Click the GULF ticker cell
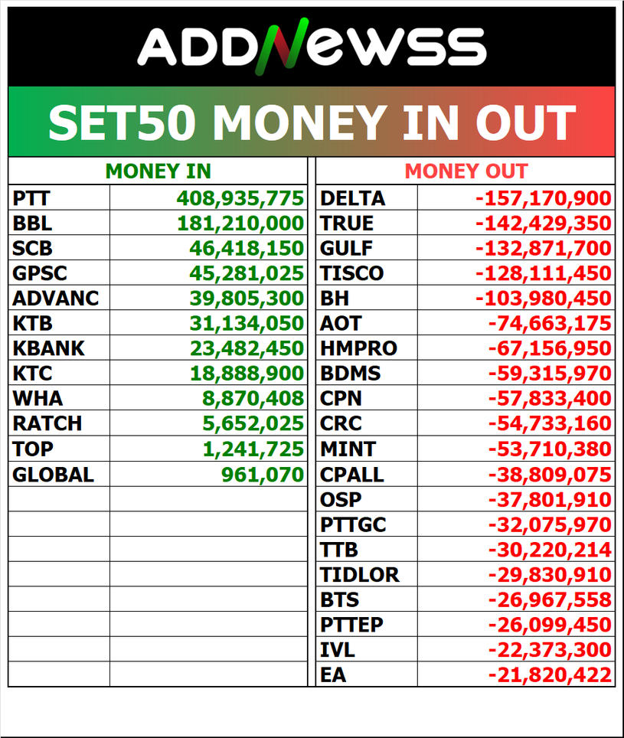624x738 pixels. (x=346, y=249)
